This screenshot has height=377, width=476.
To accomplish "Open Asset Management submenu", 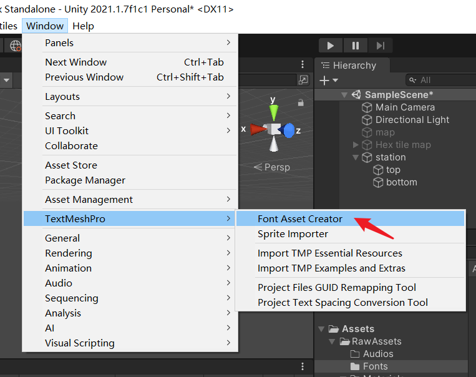I will point(130,200).
